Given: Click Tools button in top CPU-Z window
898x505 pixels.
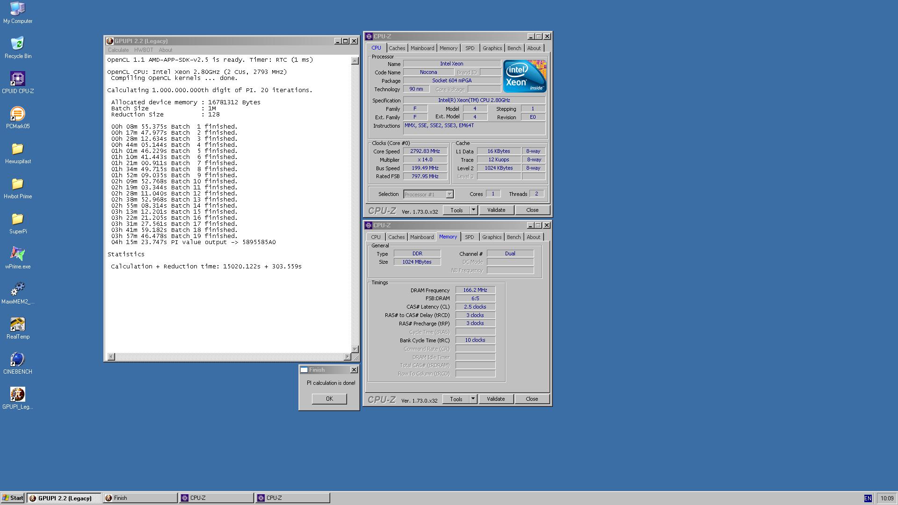Looking at the screenshot, I should tap(456, 210).
